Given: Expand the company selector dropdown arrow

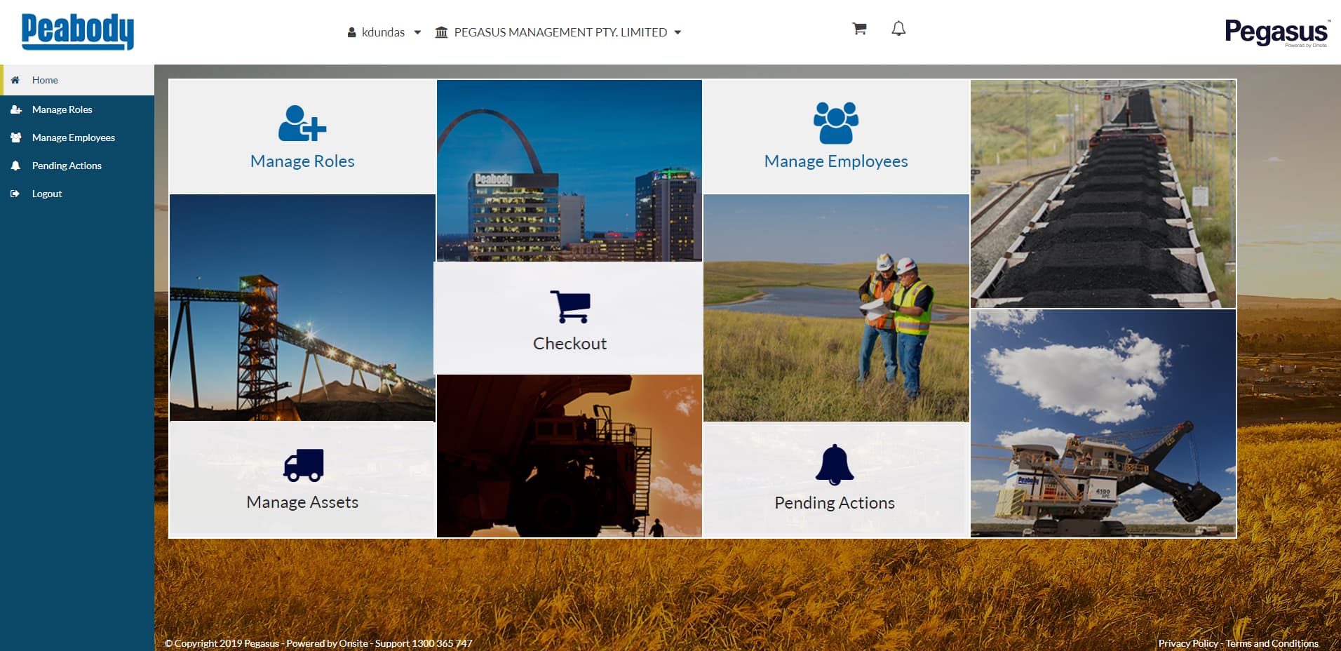Looking at the screenshot, I should (x=678, y=32).
